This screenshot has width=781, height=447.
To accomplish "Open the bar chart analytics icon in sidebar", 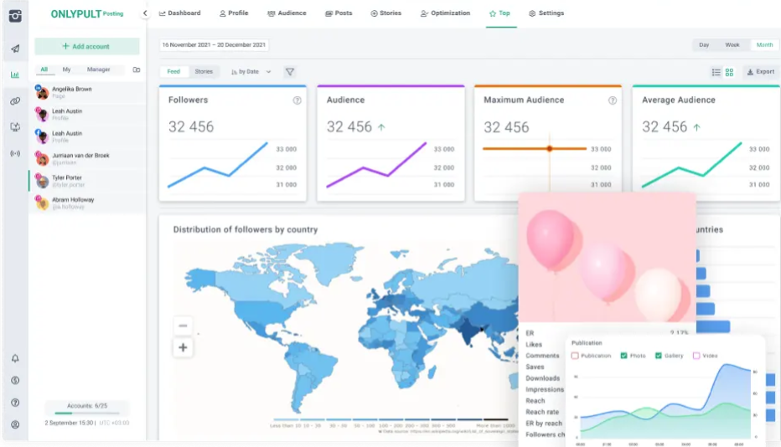I will point(15,74).
